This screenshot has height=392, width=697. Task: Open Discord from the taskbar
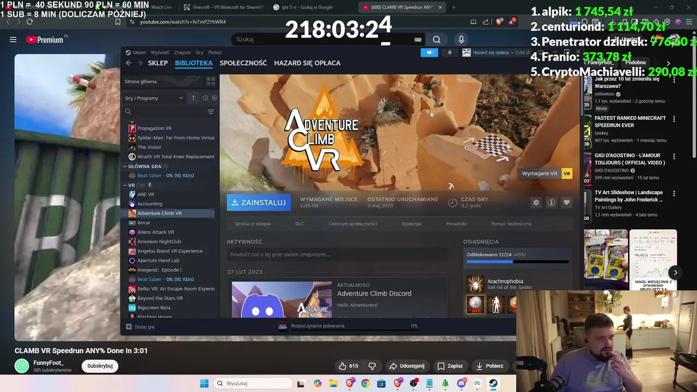(462, 383)
